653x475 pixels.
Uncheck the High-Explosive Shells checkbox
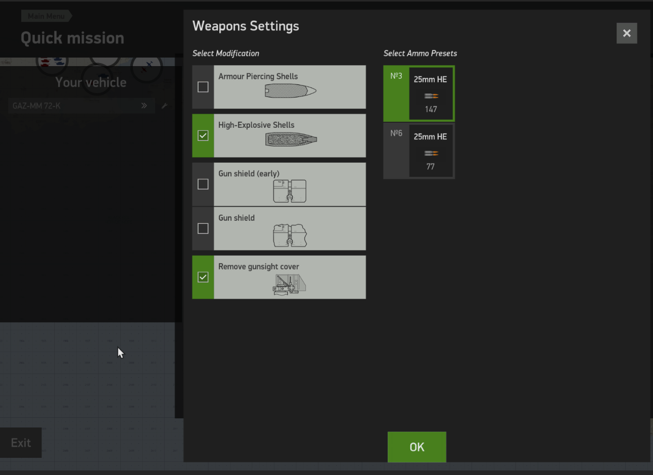pyautogui.click(x=203, y=135)
